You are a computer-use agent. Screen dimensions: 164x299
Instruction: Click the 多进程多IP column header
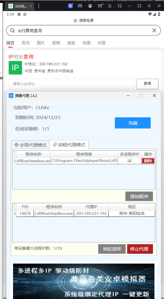tap(130, 154)
